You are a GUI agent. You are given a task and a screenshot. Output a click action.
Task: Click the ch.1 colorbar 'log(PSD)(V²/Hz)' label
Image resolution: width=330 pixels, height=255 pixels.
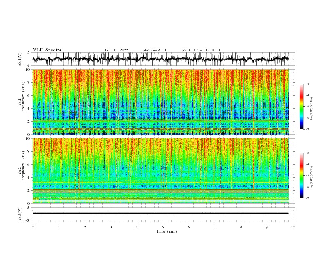312,109
